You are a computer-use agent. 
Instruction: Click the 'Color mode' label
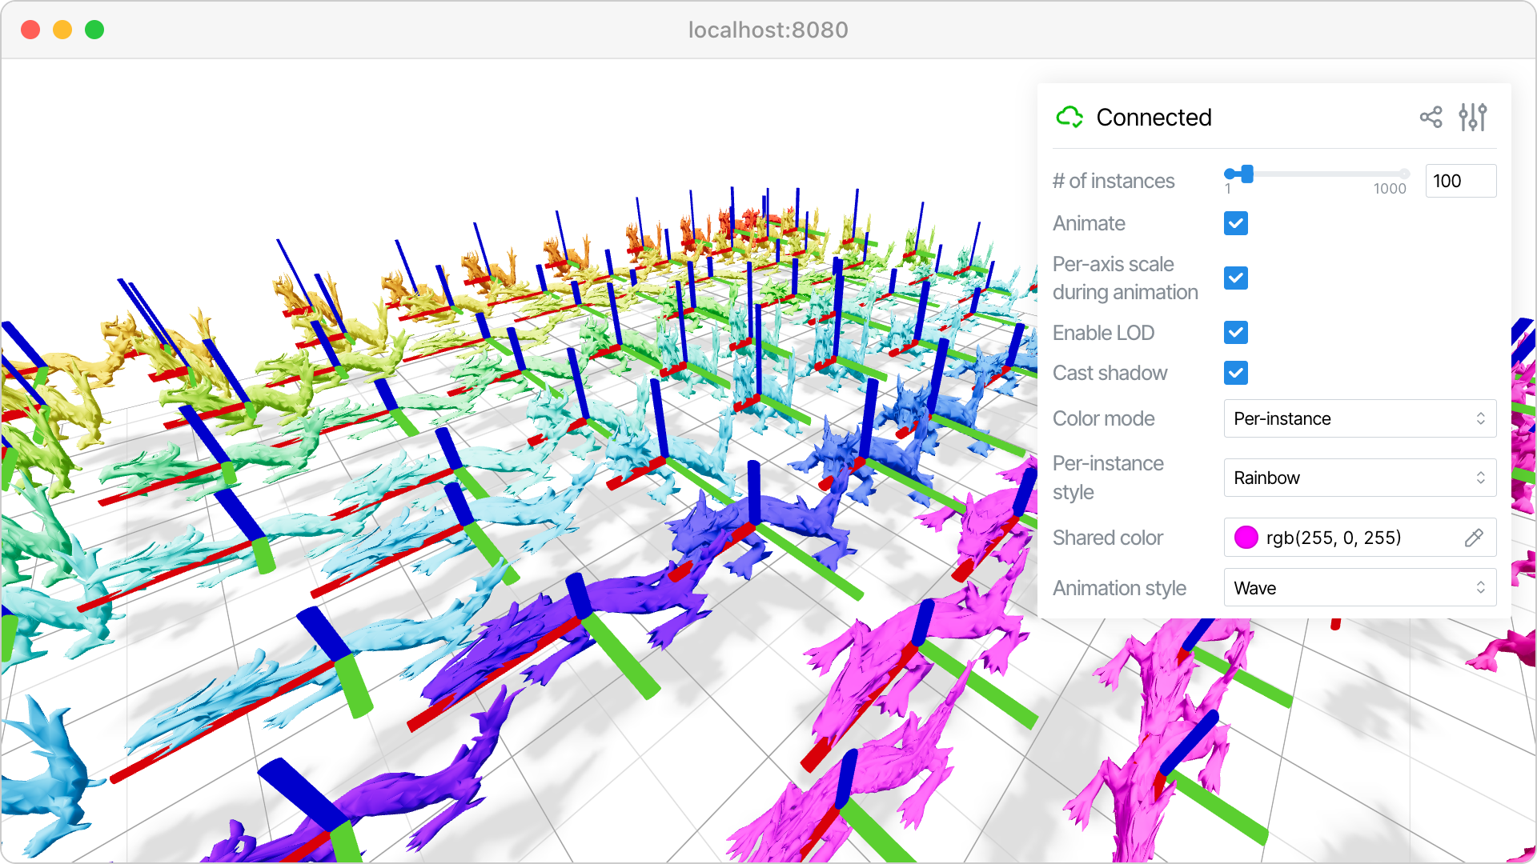[x=1103, y=418]
